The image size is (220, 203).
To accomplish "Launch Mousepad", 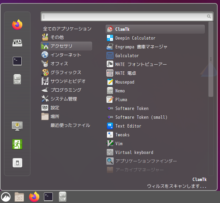I will [155, 82].
